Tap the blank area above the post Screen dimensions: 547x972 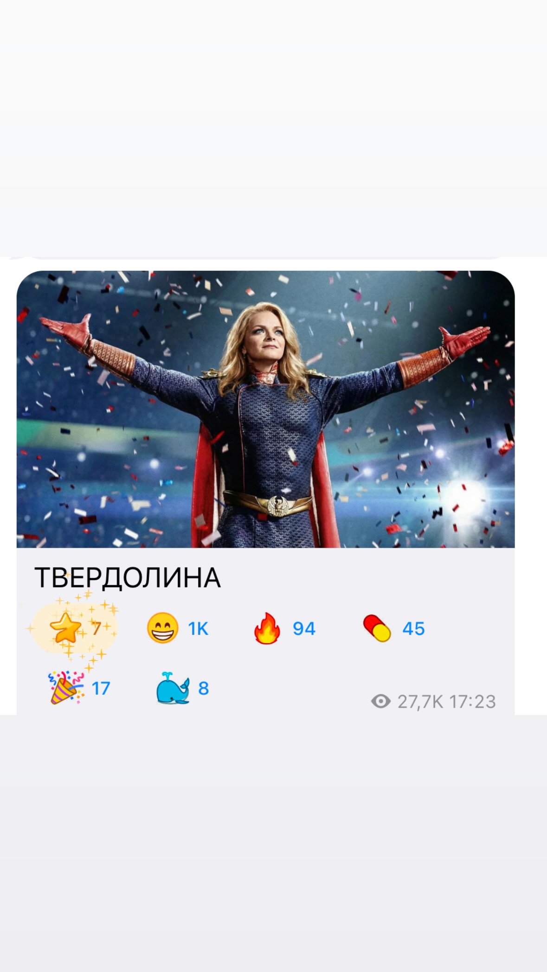[273, 128]
